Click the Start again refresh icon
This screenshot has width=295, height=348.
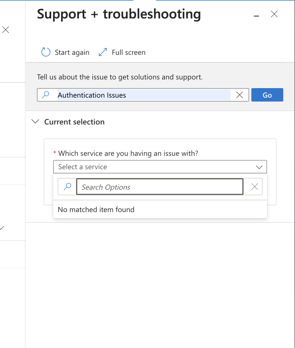pyautogui.click(x=45, y=52)
